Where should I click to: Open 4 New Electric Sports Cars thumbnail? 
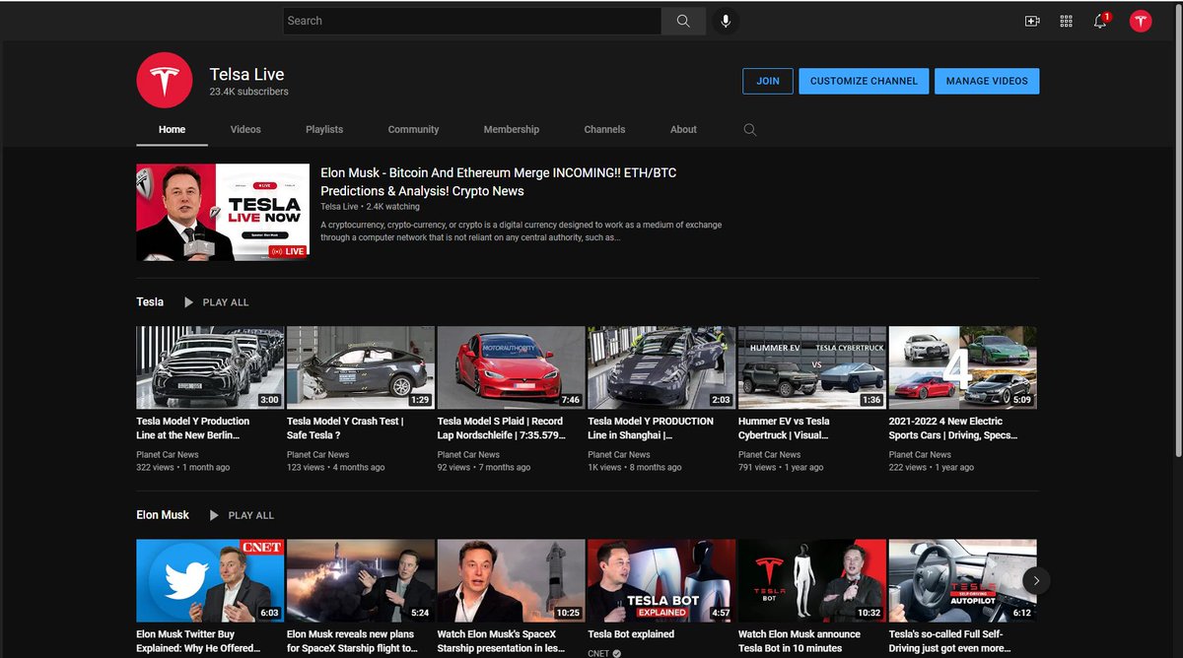(x=962, y=367)
